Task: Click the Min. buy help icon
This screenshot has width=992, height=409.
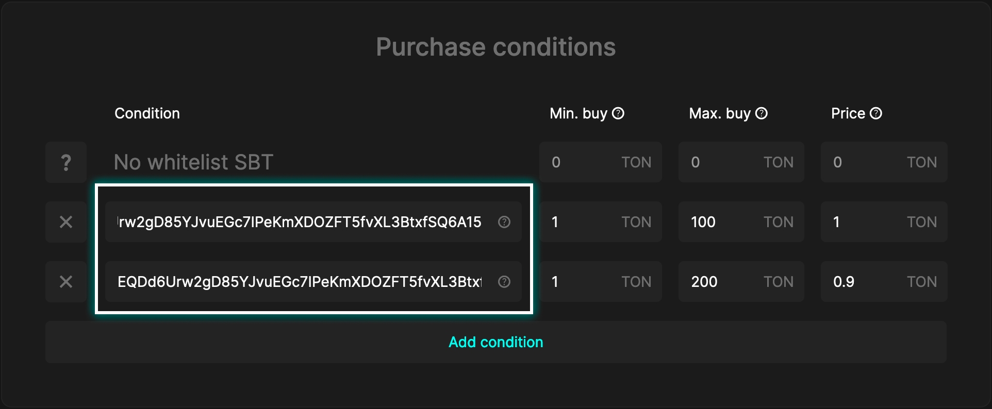Action: click(618, 113)
